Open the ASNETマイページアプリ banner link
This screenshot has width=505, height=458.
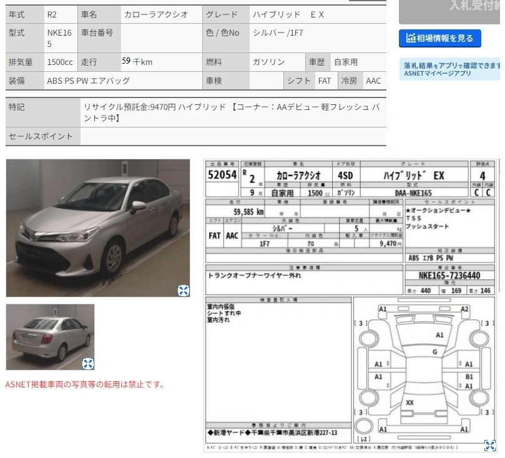(449, 69)
